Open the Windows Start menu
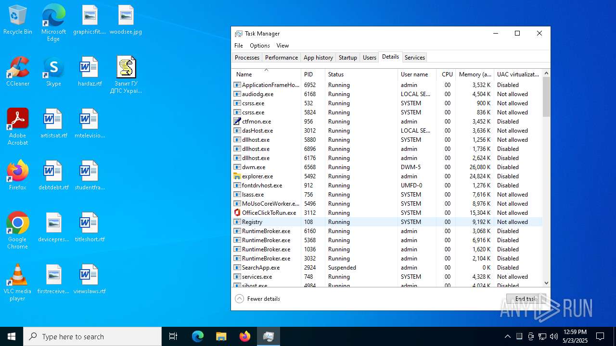Image resolution: width=616 pixels, height=346 pixels. pyautogui.click(x=12, y=336)
